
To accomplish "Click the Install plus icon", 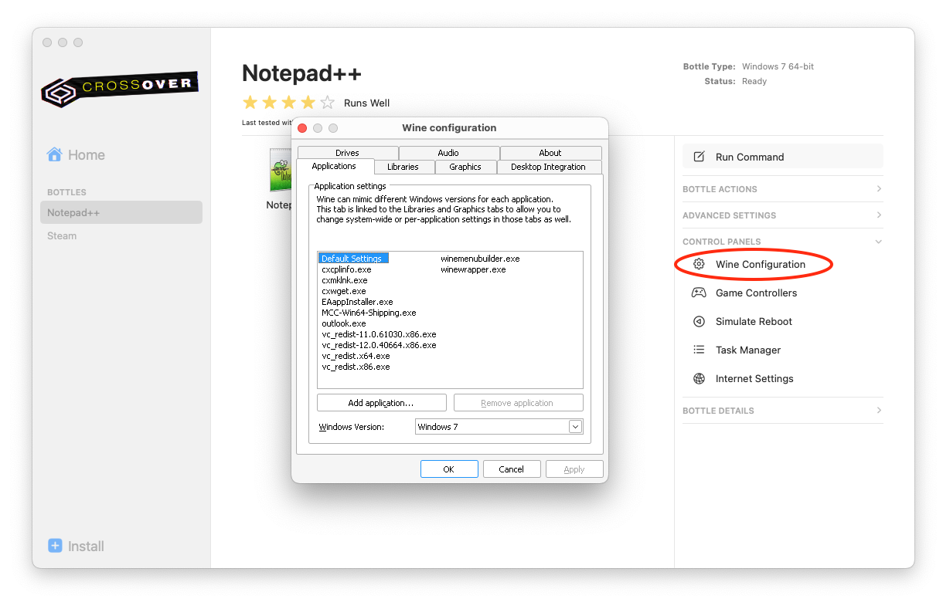I will (x=55, y=546).
